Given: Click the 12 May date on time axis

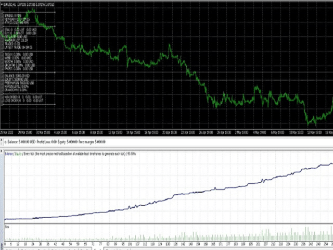Looking at the screenshot, I should pos(314,132).
